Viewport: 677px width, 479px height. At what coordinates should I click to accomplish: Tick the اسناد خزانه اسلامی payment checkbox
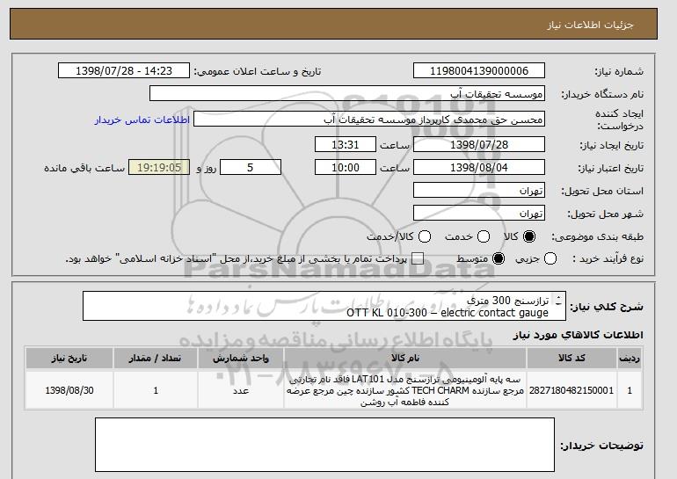point(418,259)
